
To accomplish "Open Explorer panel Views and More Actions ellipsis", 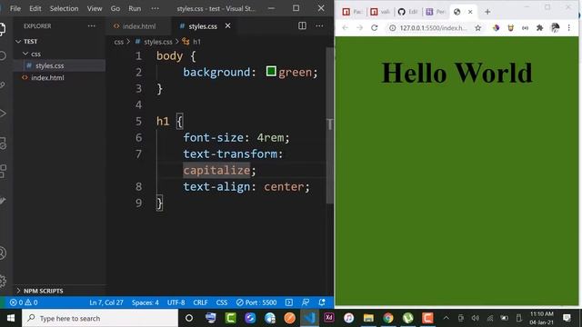I will pyautogui.click(x=91, y=26).
